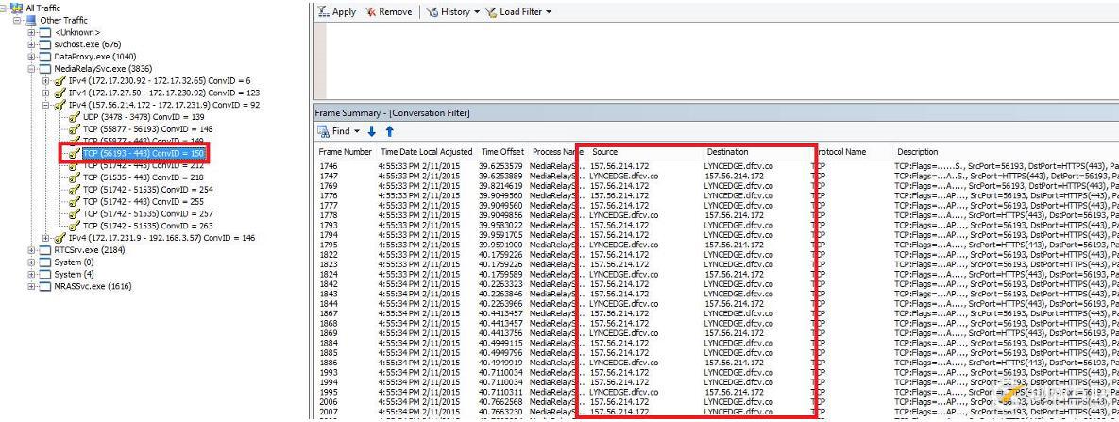Open the Load Filter dropdown
Screen dimensions: 1119x422
point(517,12)
